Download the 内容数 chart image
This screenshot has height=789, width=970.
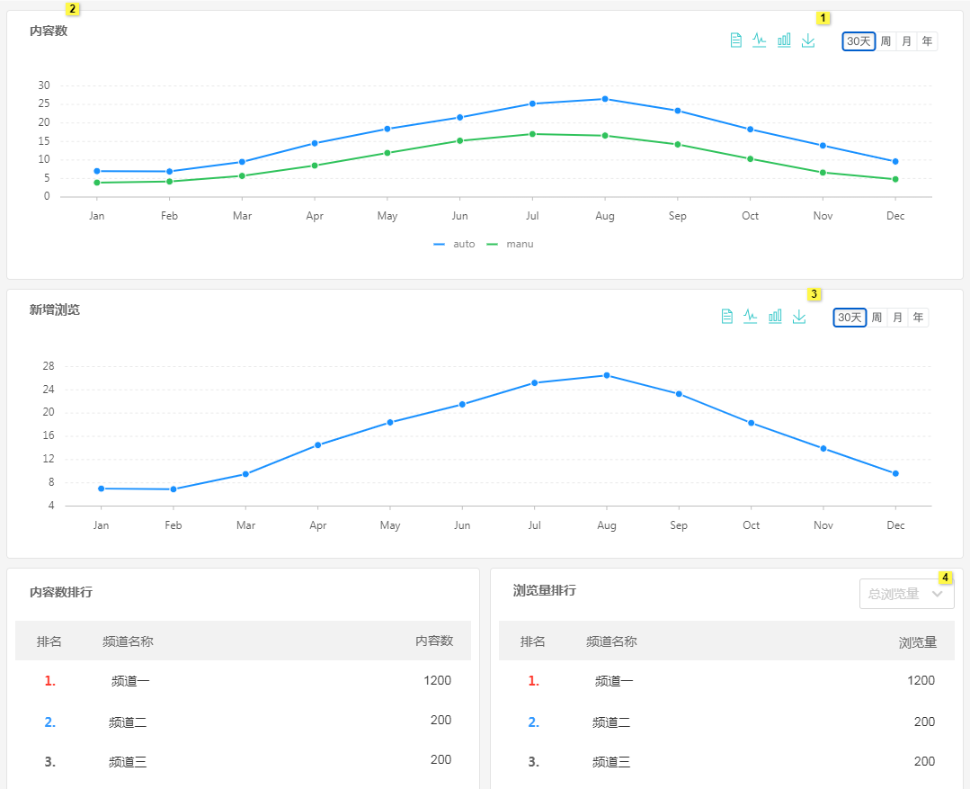click(808, 40)
